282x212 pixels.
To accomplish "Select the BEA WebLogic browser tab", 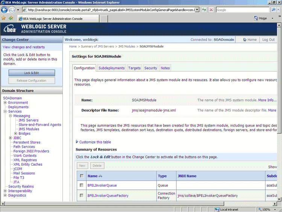I will pos(58,19).
